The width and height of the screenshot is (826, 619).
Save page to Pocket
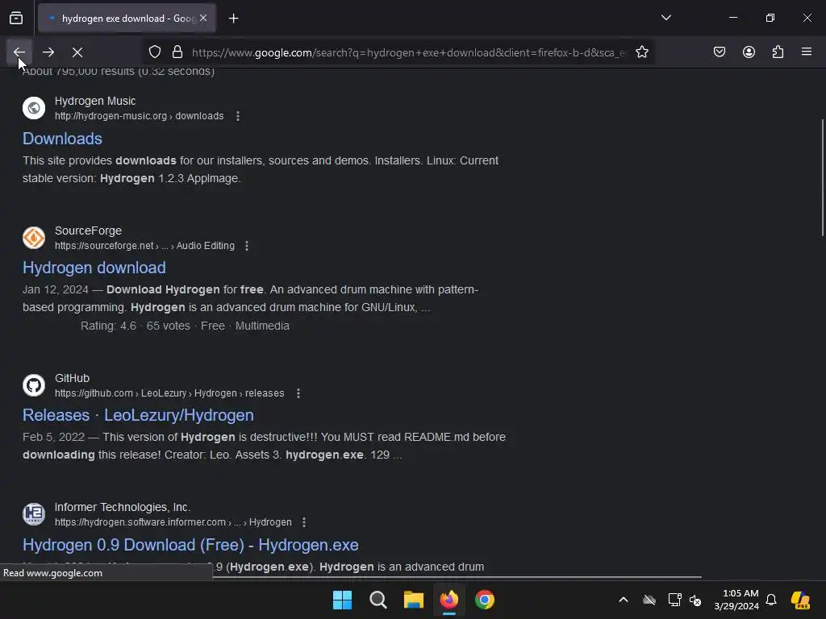tap(720, 52)
